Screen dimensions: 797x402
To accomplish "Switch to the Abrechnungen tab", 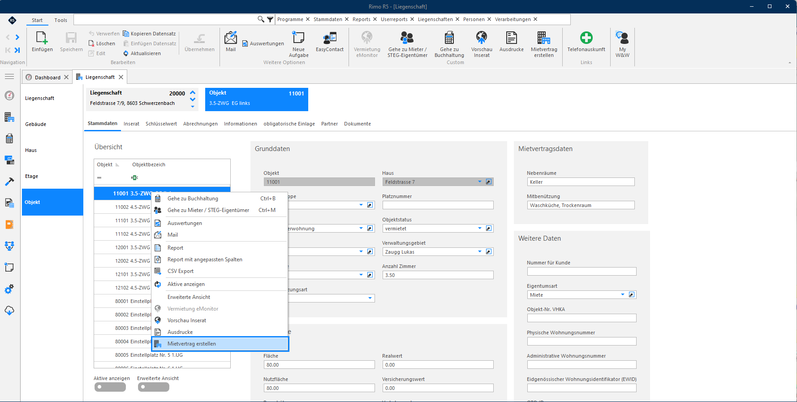I will pos(200,124).
